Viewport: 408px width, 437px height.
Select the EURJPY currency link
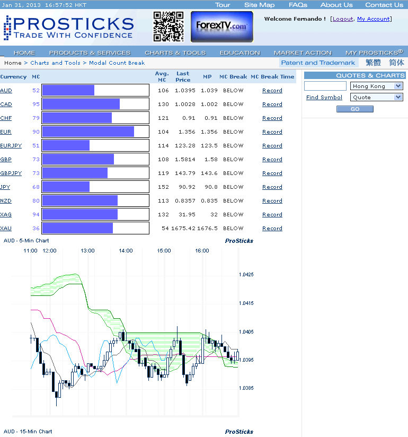pyautogui.click(x=11, y=145)
